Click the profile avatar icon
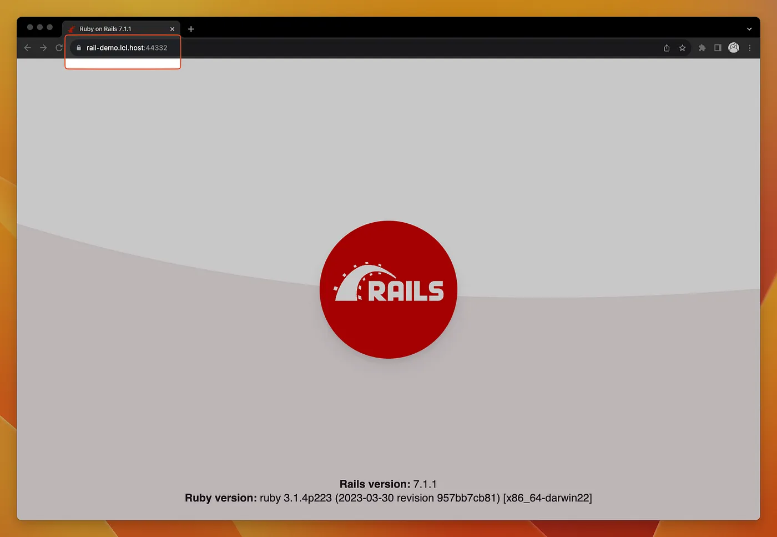Screen dimensions: 777x537 click(734, 48)
